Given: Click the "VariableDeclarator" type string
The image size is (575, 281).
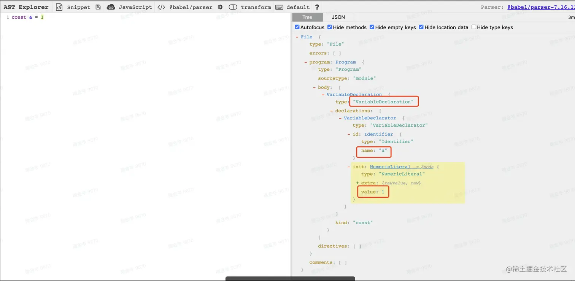Looking at the screenshot, I should pyautogui.click(x=399, y=125).
